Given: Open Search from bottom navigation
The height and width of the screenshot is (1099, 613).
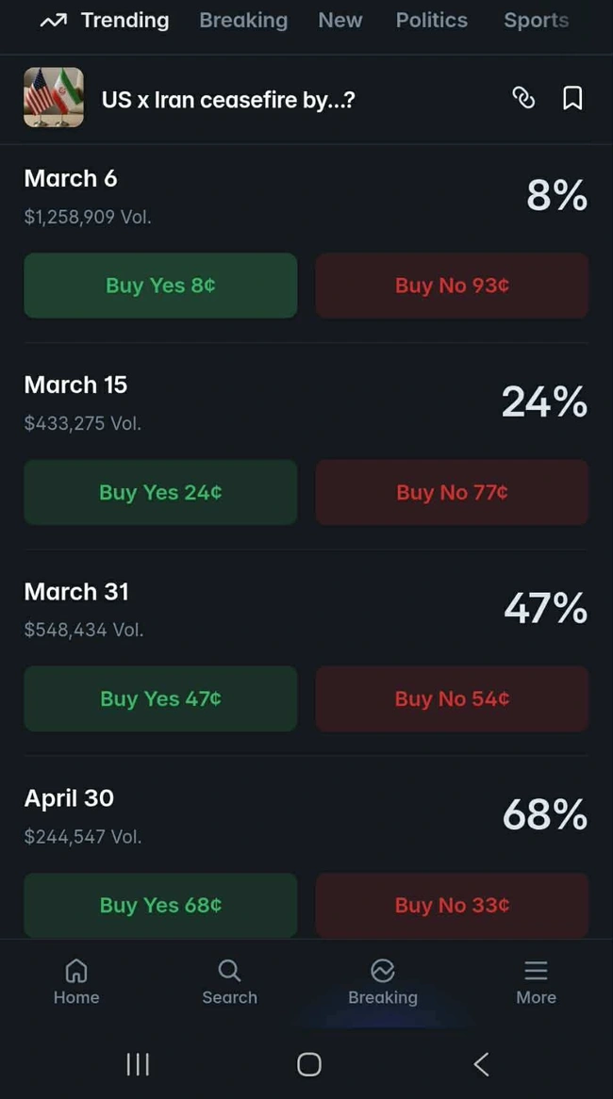Looking at the screenshot, I should tap(229, 971).
